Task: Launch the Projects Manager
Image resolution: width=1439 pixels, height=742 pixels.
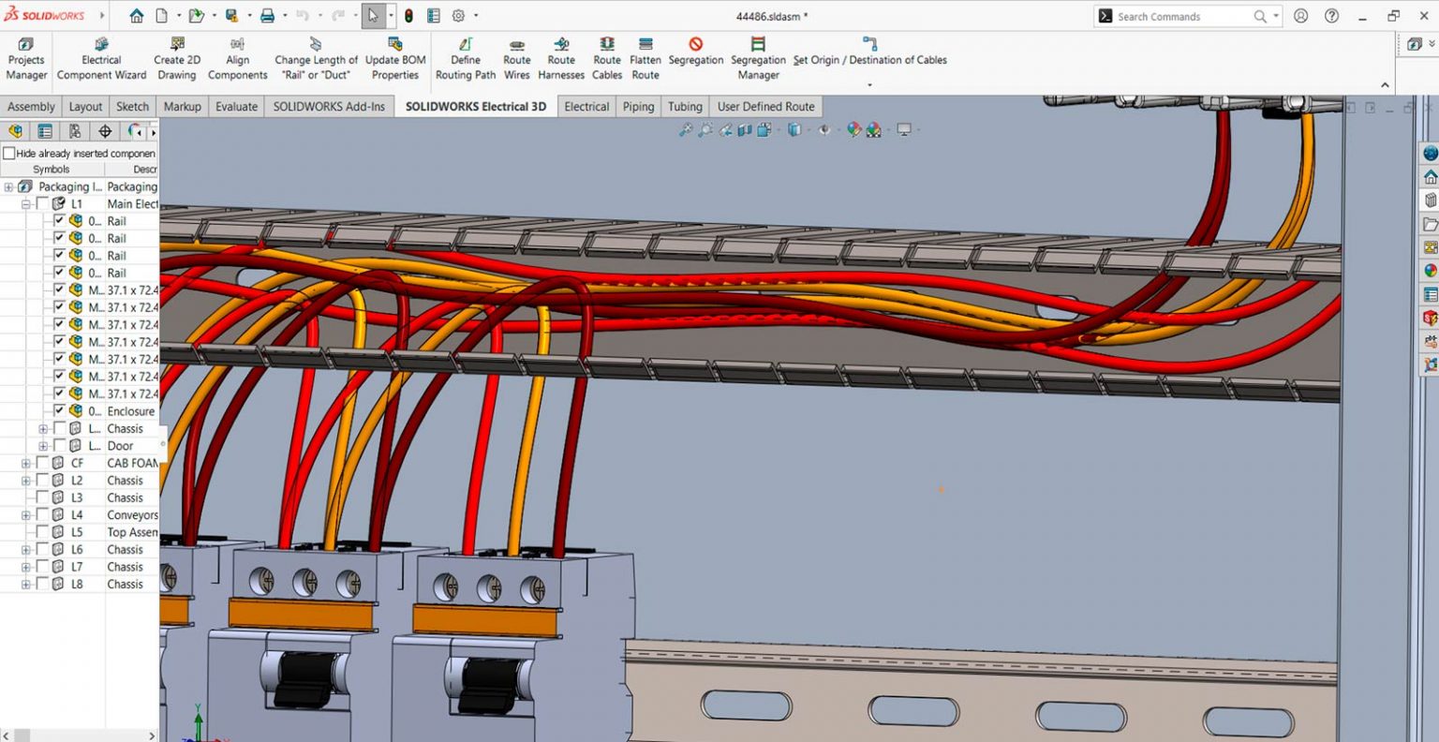Action: coord(25,59)
